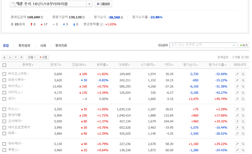Switch to the 종합 tab
Viewport: 252px width, 154px height.
[6, 46]
